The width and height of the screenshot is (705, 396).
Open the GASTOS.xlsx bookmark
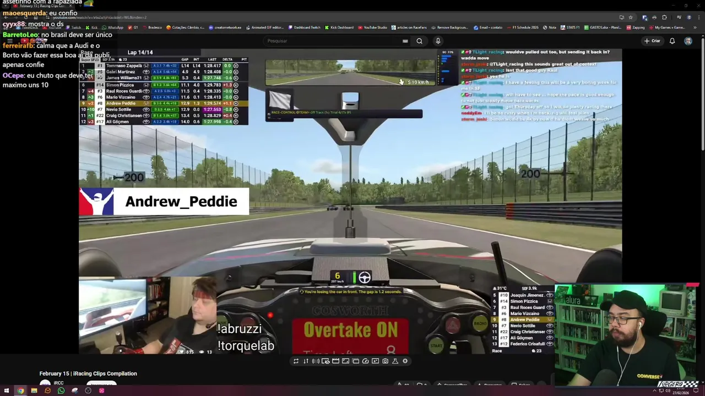[603, 28]
